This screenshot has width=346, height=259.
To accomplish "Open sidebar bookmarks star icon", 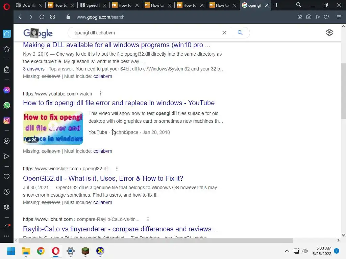I will [7, 49].
